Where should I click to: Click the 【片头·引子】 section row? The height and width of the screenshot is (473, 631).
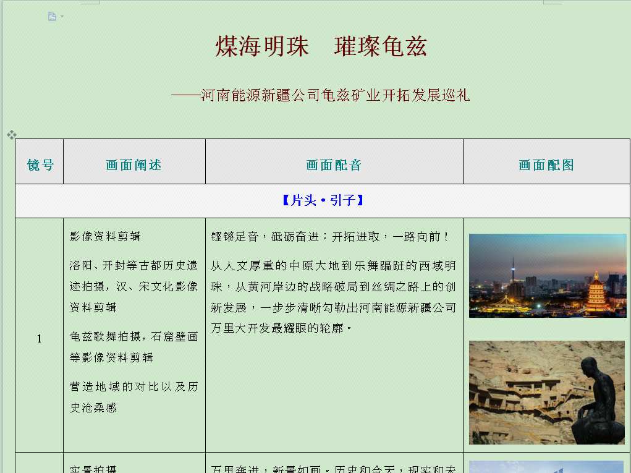tap(323, 200)
